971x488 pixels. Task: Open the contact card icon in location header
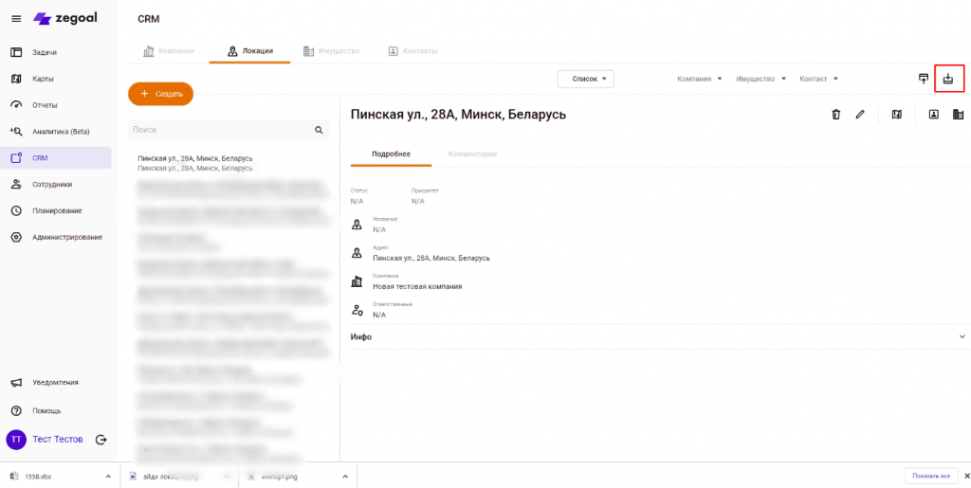pos(933,115)
